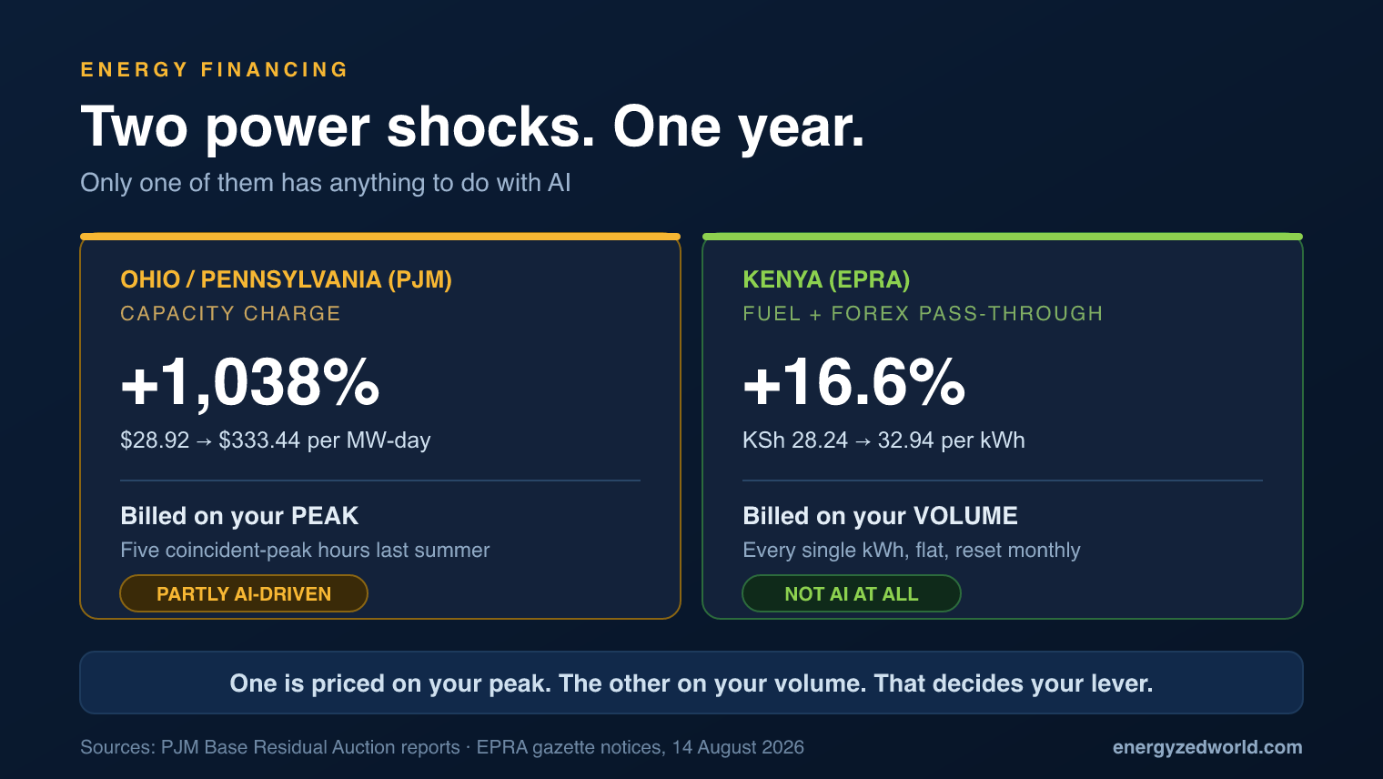Click the +1,038% figure

coord(250,382)
